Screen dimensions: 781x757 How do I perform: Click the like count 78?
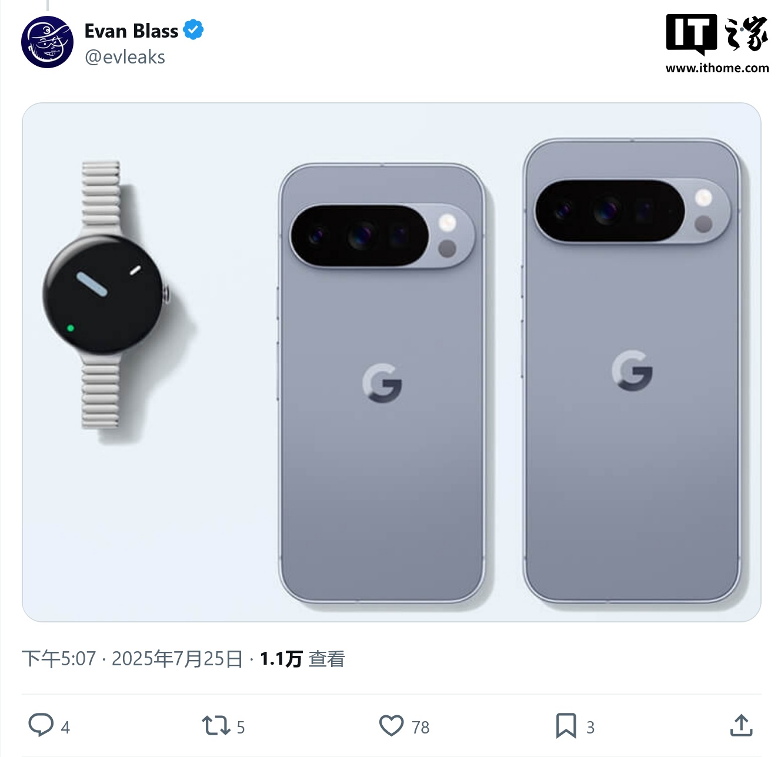[420, 728]
